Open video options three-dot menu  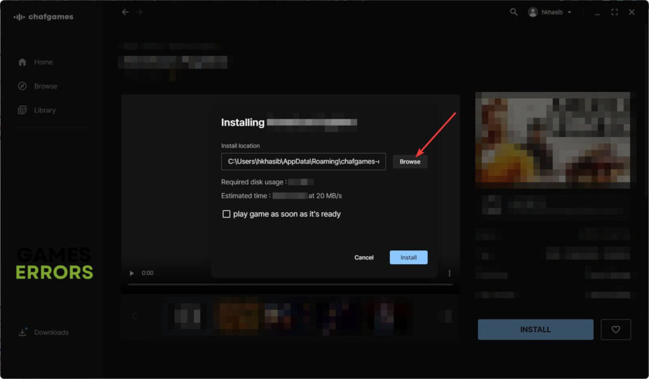coord(449,273)
